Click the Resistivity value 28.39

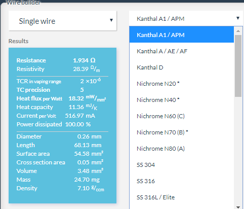[x=80, y=69]
